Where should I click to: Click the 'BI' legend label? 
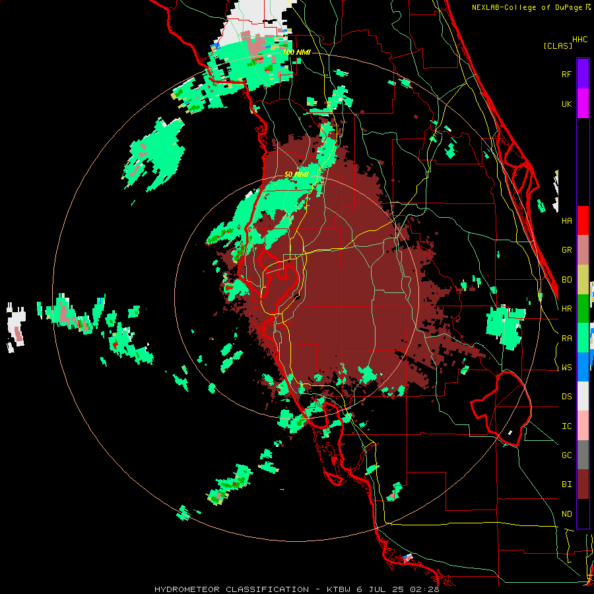566,484
